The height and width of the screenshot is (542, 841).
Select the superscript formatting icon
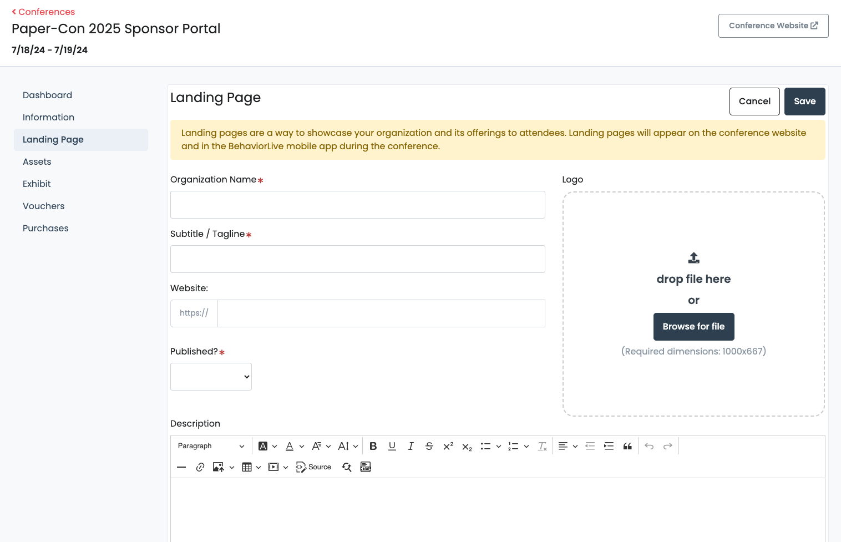[x=448, y=445]
